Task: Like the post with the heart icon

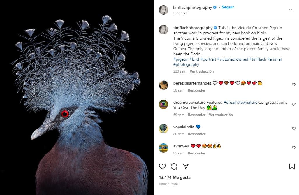Action: [x=162, y=166]
